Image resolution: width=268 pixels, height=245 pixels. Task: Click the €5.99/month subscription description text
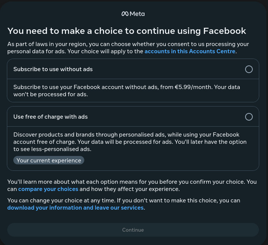pyautogui.click(x=127, y=91)
